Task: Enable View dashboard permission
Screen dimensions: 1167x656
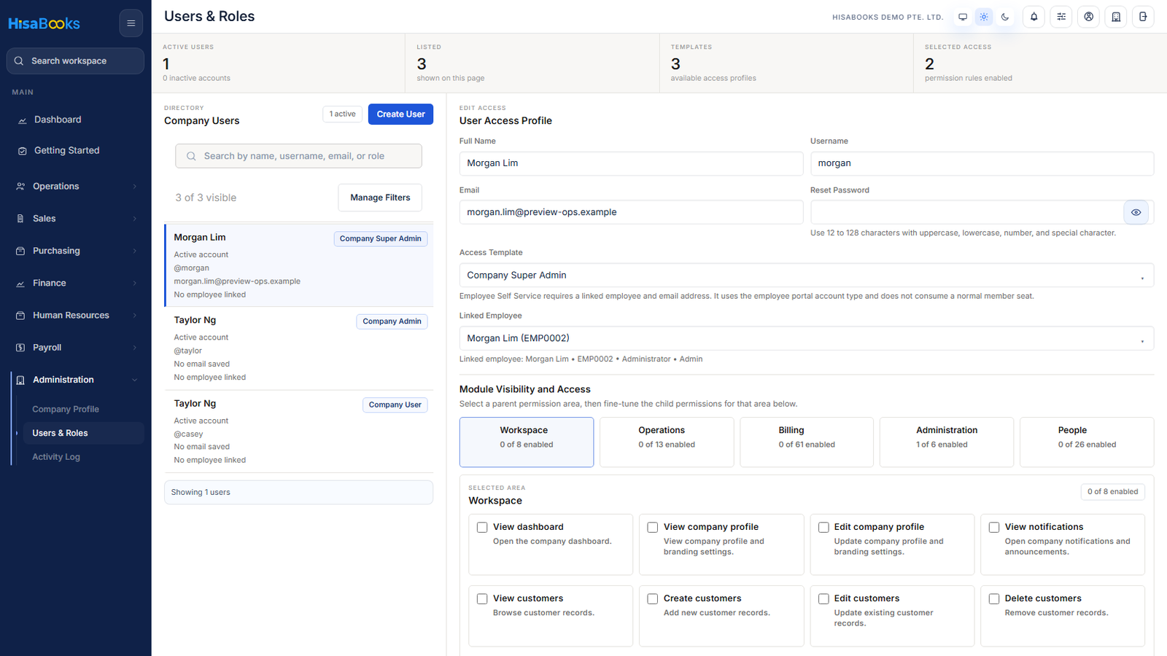Action: pyautogui.click(x=482, y=527)
